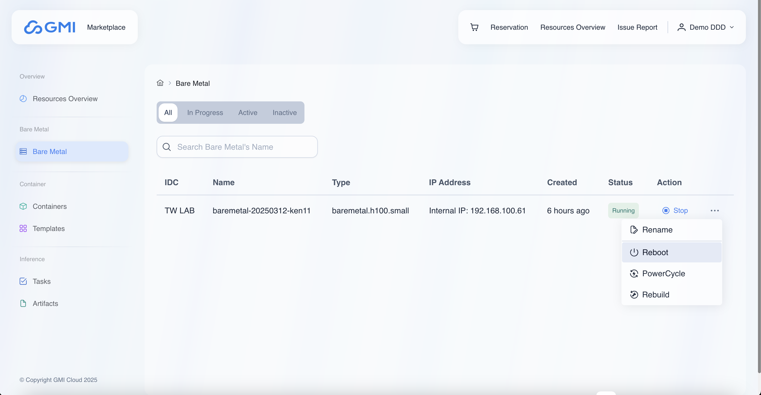761x395 pixels.
Task: Click the Type column header
Action: (341, 182)
